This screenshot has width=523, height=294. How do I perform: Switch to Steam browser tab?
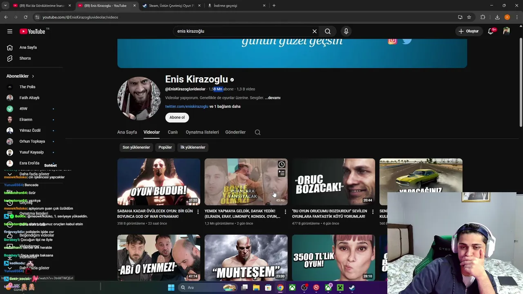[x=171, y=6]
